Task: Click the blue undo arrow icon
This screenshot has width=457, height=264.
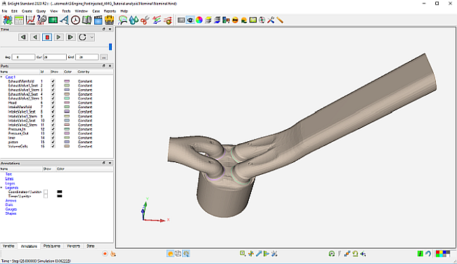Action: coord(428,253)
